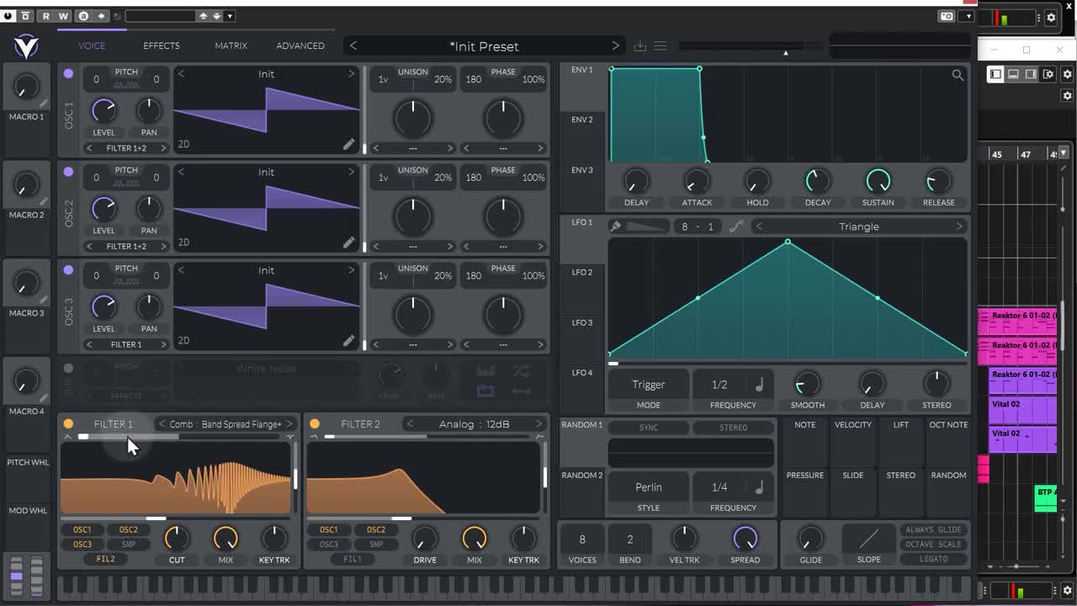The height and width of the screenshot is (606, 1077).
Task: Click the VOICES count value 8
Action: coord(582,540)
